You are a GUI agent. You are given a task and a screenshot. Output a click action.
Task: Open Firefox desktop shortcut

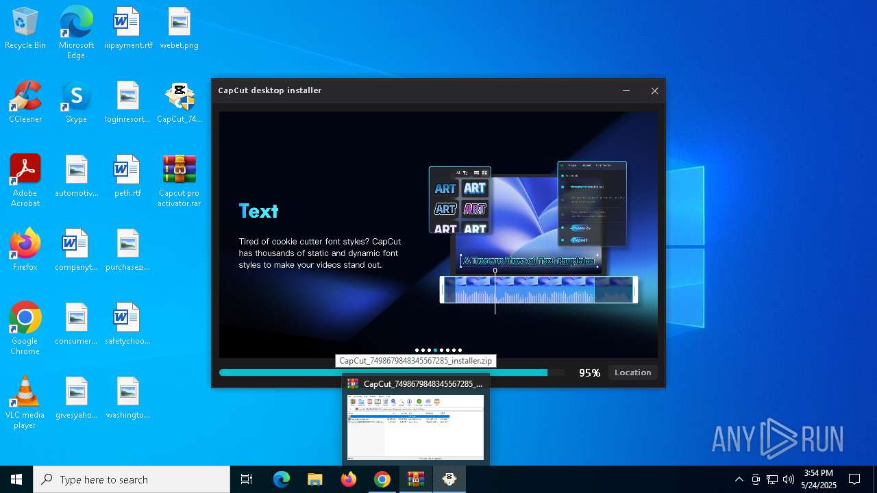coord(25,251)
